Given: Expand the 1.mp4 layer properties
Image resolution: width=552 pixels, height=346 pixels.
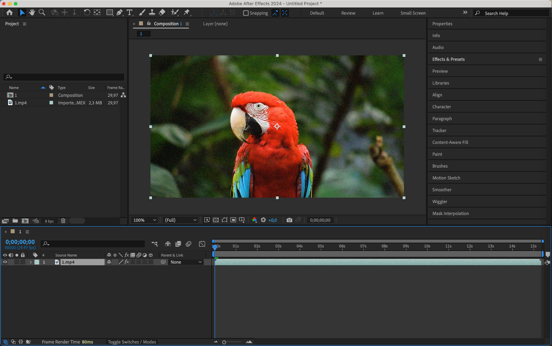Looking at the screenshot, I should 31,262.
